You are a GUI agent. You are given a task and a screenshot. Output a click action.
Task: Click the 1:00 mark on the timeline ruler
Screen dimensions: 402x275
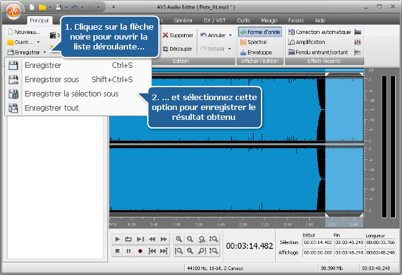(176, 224)
